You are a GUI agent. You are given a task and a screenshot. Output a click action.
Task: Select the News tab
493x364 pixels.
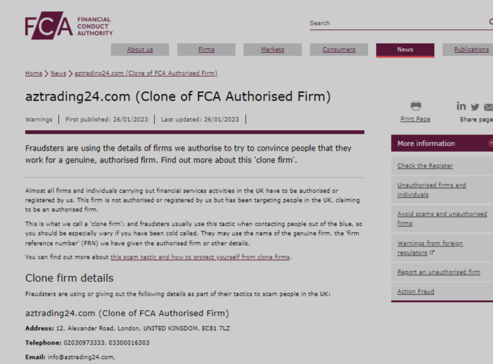pyautogui.click(x=405, y=49)
